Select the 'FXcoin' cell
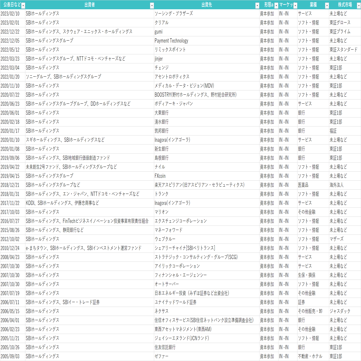The width and height of the screenshot is (361, 361). 207,176
